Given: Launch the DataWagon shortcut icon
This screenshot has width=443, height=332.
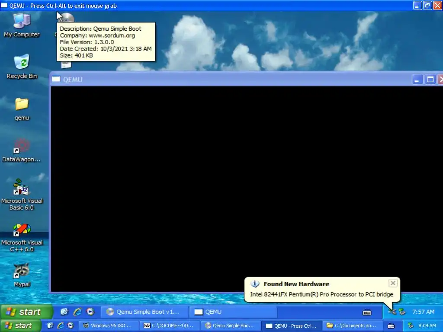Looking at the screenshot, I should click(x=22, y=150).
